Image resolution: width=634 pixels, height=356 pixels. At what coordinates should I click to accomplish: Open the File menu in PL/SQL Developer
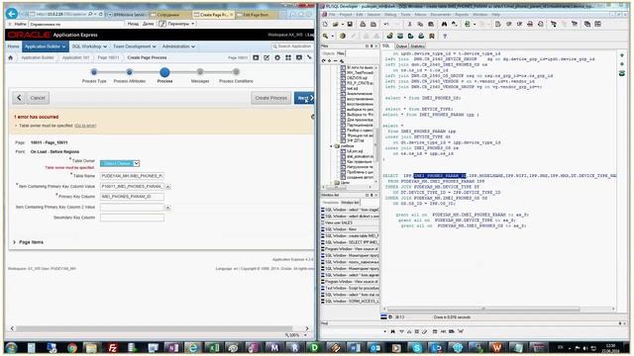332,14
